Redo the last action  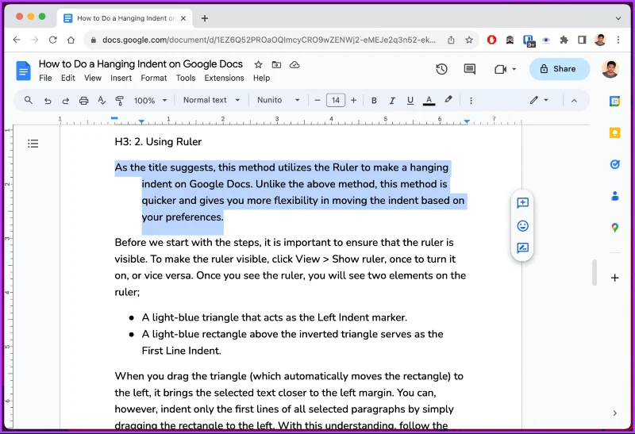[66, 101]
